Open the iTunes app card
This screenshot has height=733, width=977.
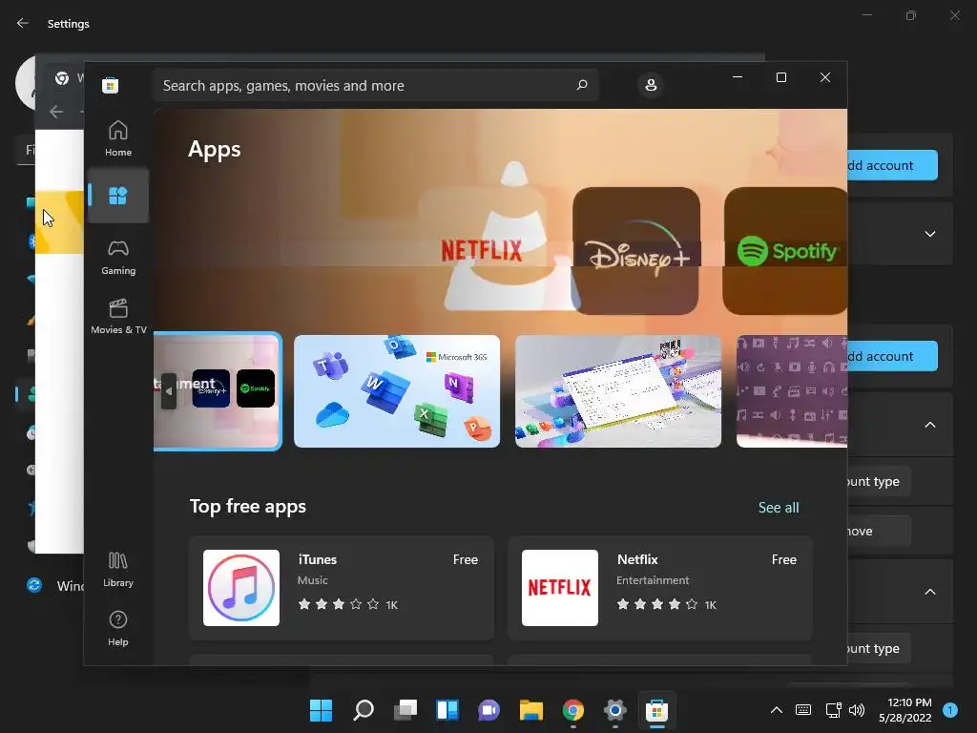342,588
